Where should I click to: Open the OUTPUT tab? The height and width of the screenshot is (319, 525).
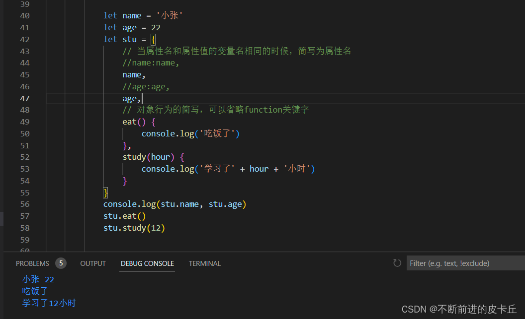[92, 263]
